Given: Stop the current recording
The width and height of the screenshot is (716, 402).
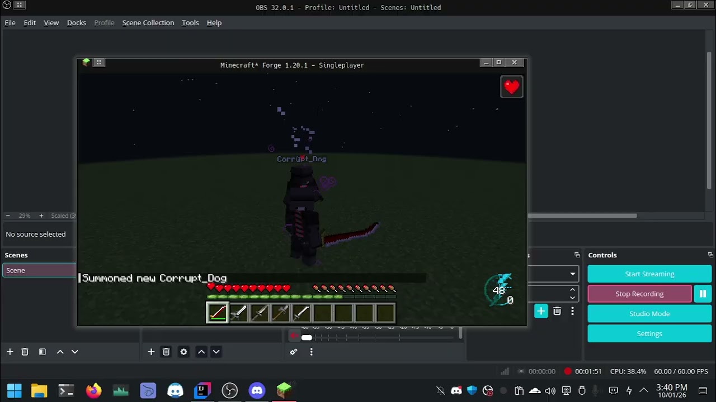Looking at the screenshot, I should click(x=639, y=294).
